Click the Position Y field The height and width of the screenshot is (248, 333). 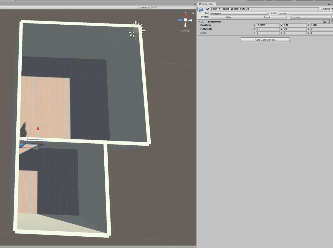tap(295, 25)
